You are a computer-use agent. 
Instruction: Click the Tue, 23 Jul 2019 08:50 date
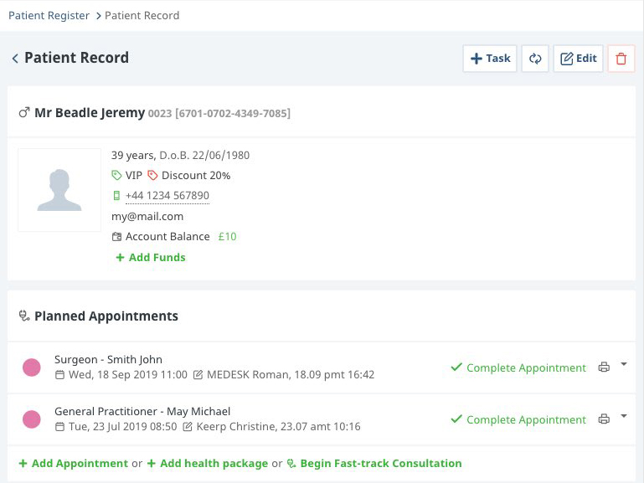click(123, 427)
